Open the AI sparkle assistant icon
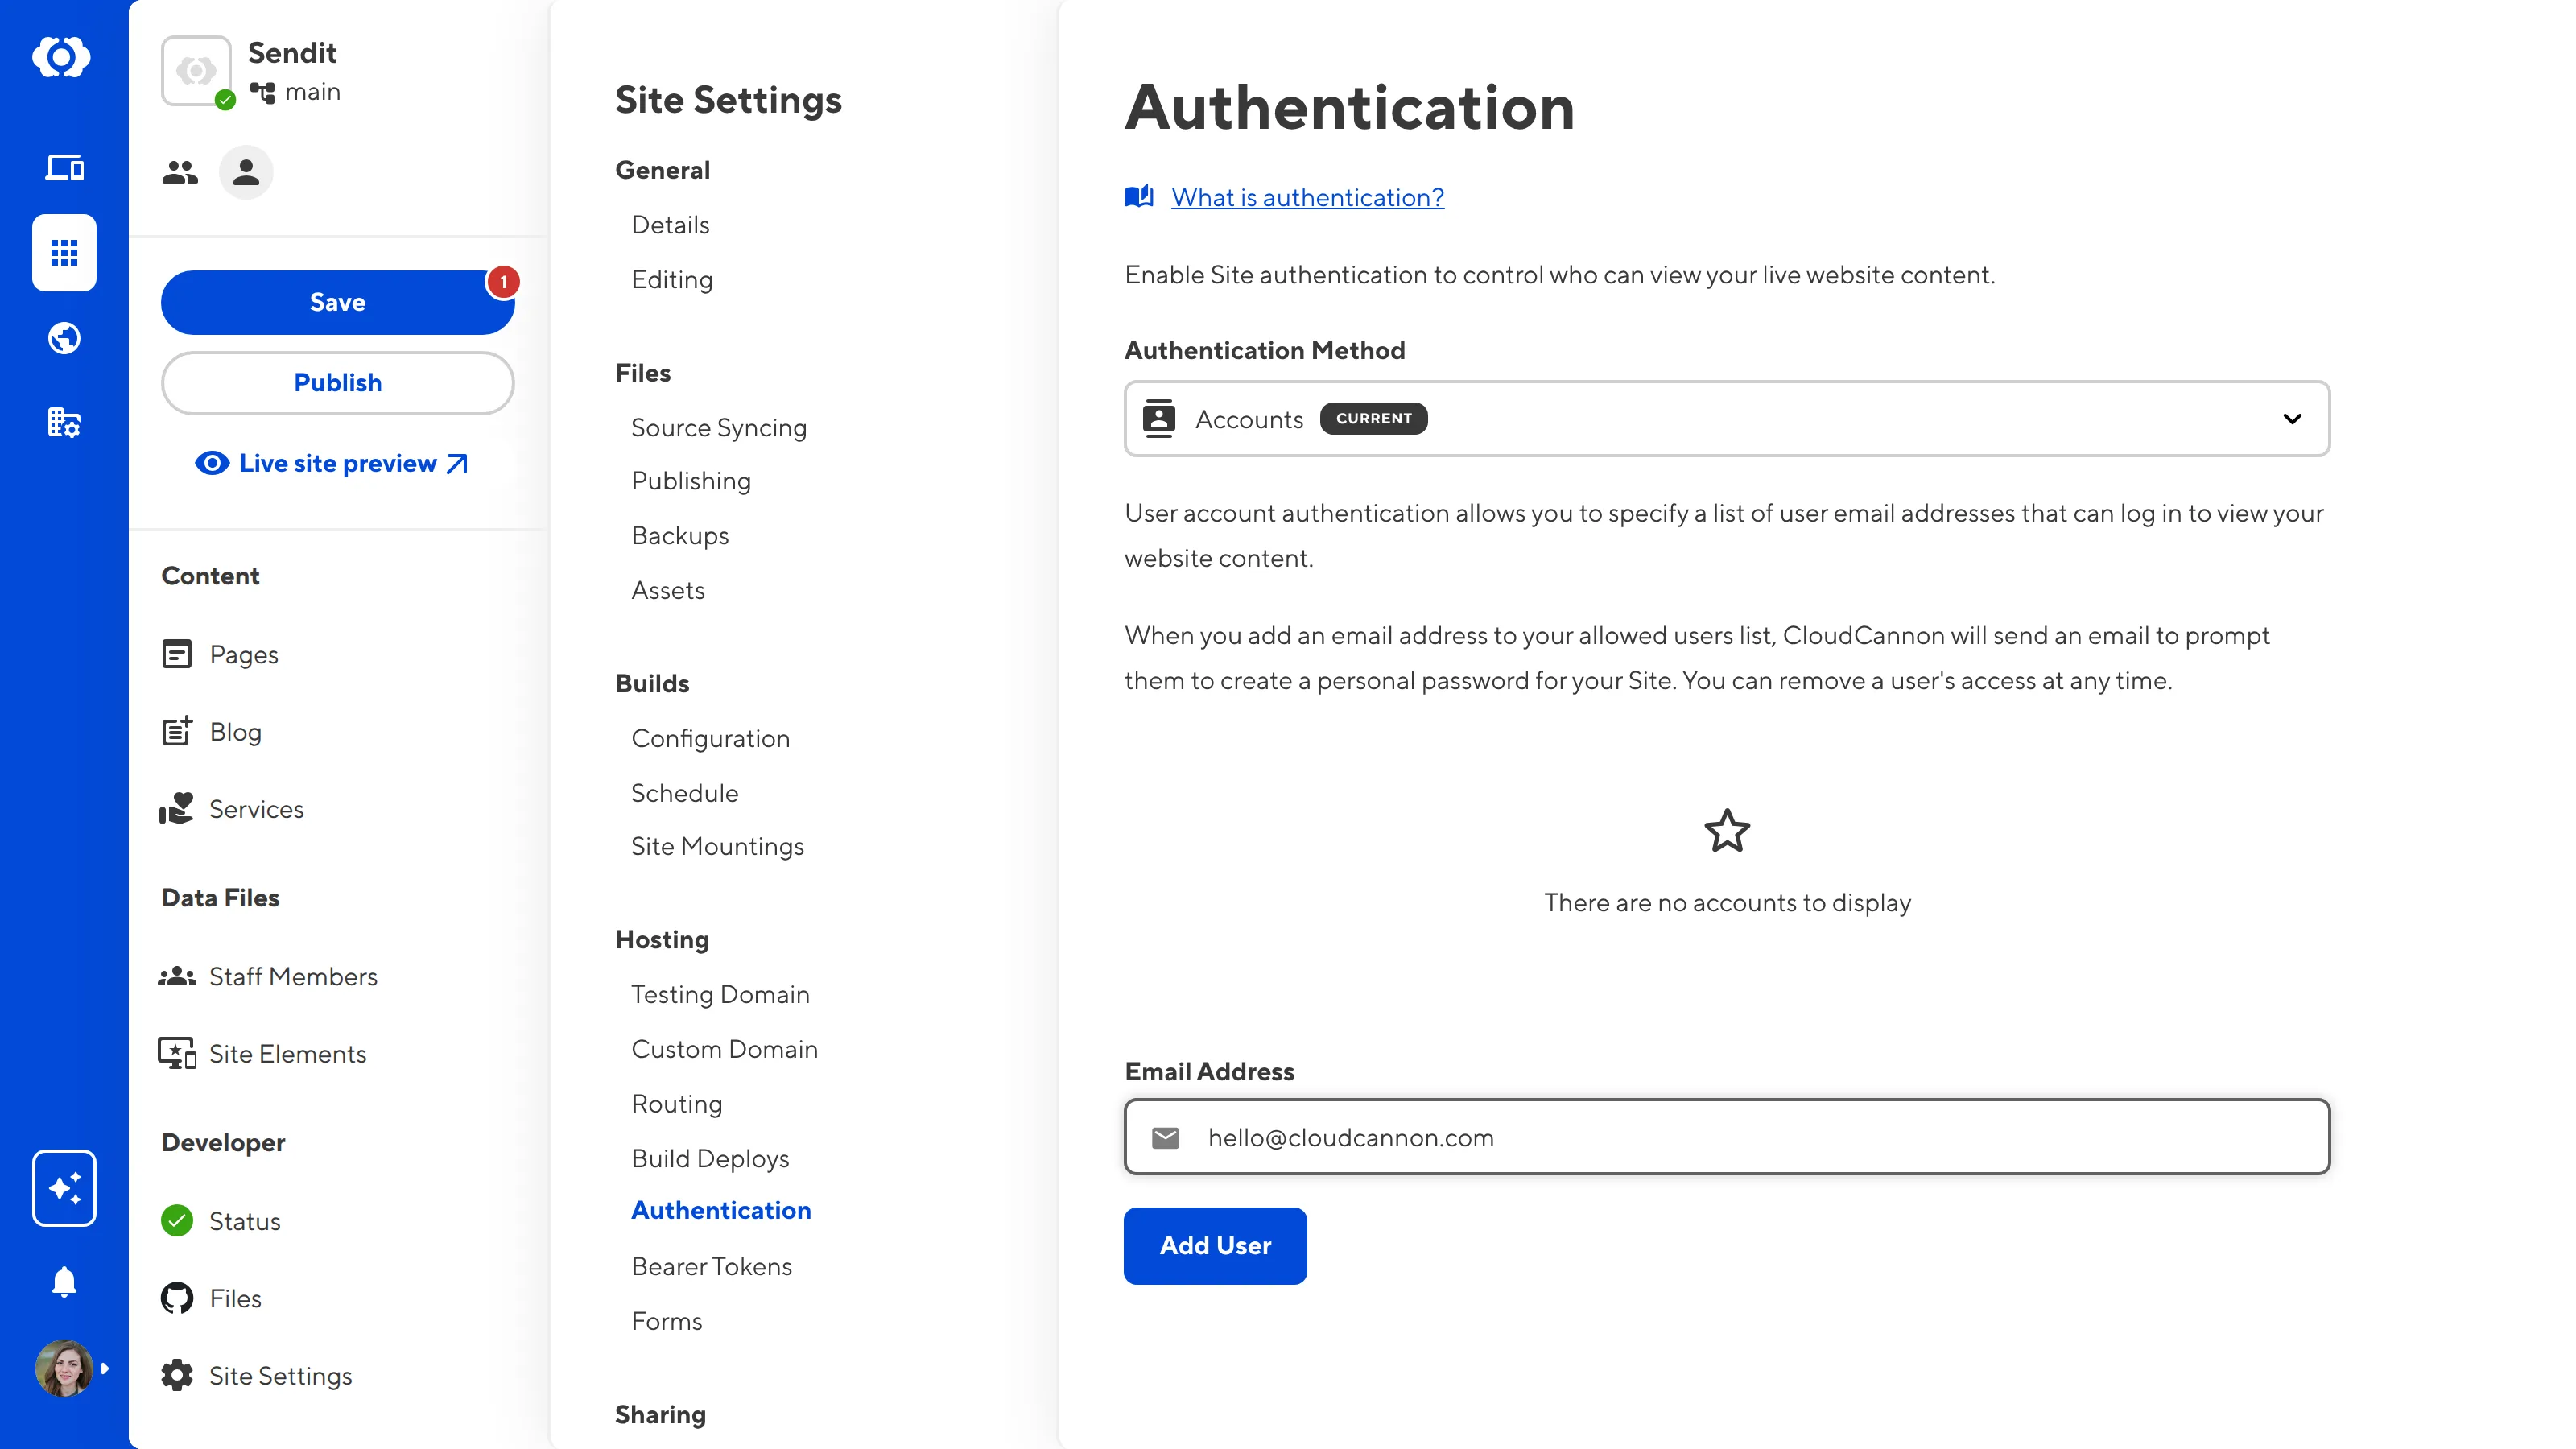The image size is (2576, 1449). 64,1188
